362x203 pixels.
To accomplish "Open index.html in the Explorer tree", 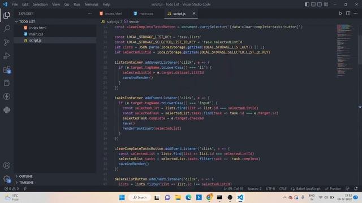I will pyautogui.click(x=55, y=28).
